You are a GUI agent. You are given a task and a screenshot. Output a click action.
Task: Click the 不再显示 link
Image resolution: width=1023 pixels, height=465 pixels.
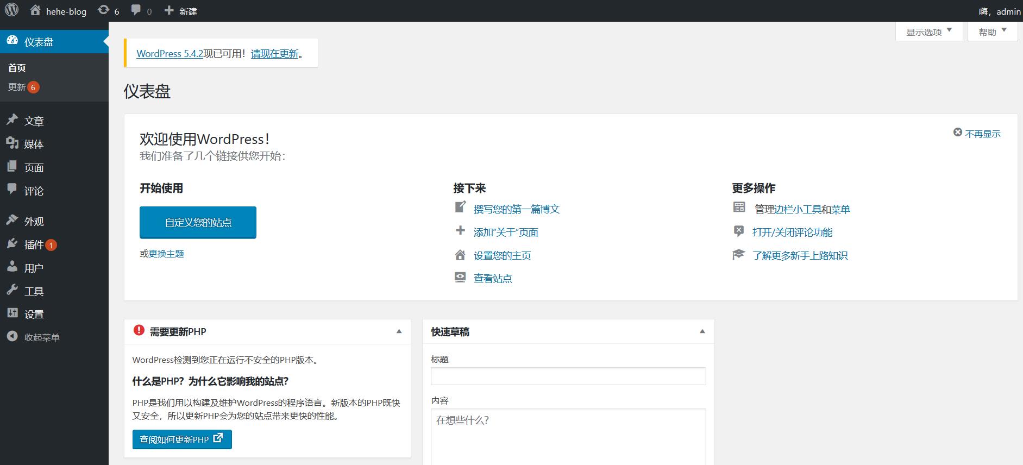pos(983,134)
